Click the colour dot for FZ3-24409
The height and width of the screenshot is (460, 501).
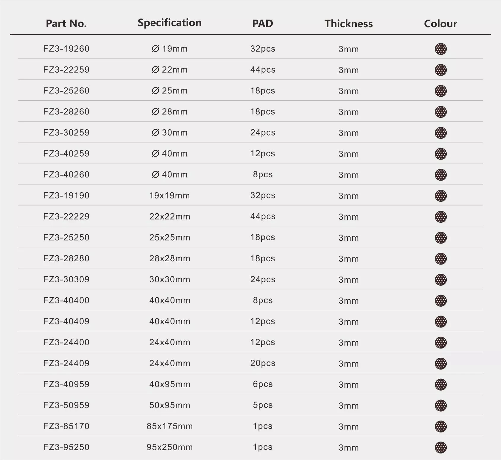click(x=440, y=363)
